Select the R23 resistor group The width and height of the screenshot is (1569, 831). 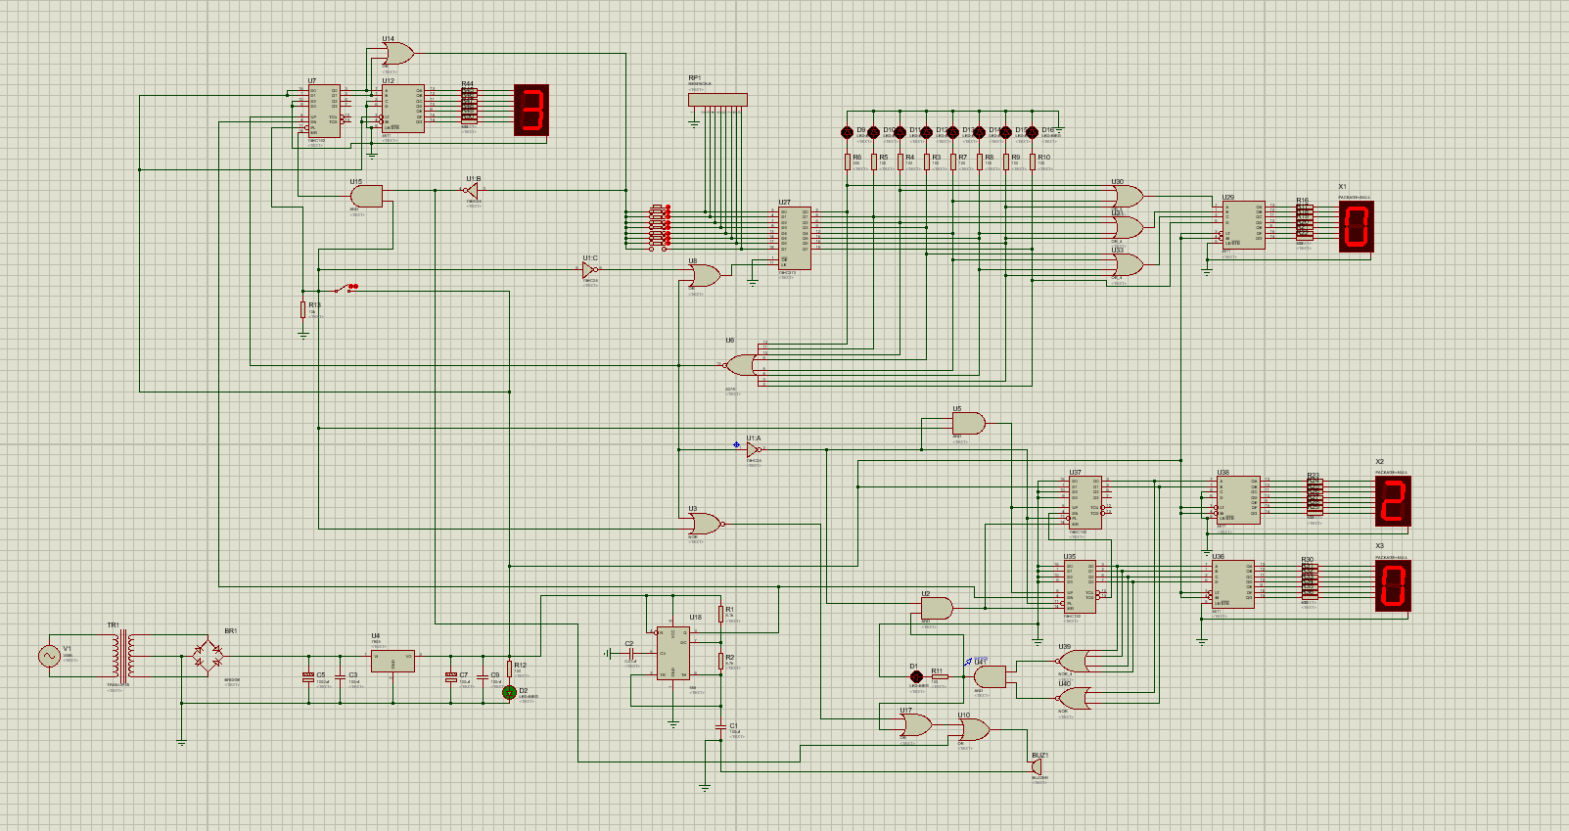click(1315, 497)
